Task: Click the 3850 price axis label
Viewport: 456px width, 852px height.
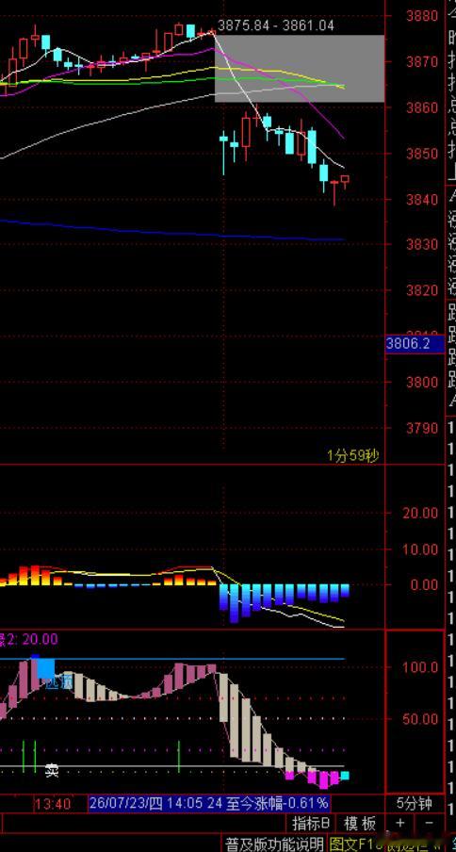Action: (x=422, y=154)
